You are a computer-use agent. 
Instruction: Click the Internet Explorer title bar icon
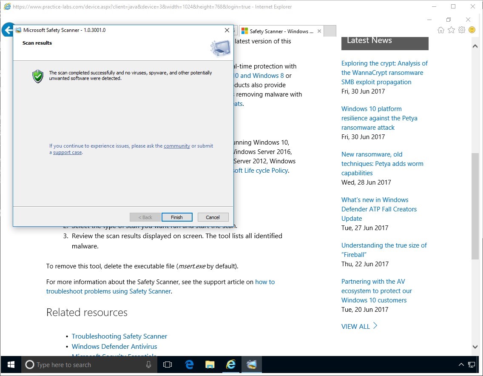click(7, 6)
